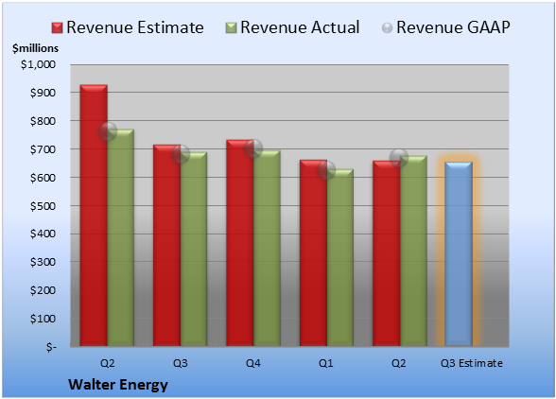Click the '$200' y-axis value
This screenshot has width=556, height=399.
click(43, 290)
